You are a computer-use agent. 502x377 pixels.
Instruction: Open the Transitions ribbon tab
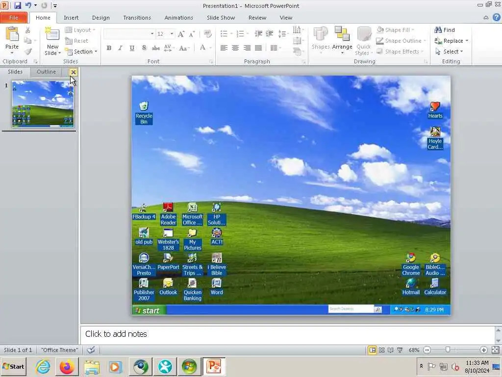pos(137,18)
